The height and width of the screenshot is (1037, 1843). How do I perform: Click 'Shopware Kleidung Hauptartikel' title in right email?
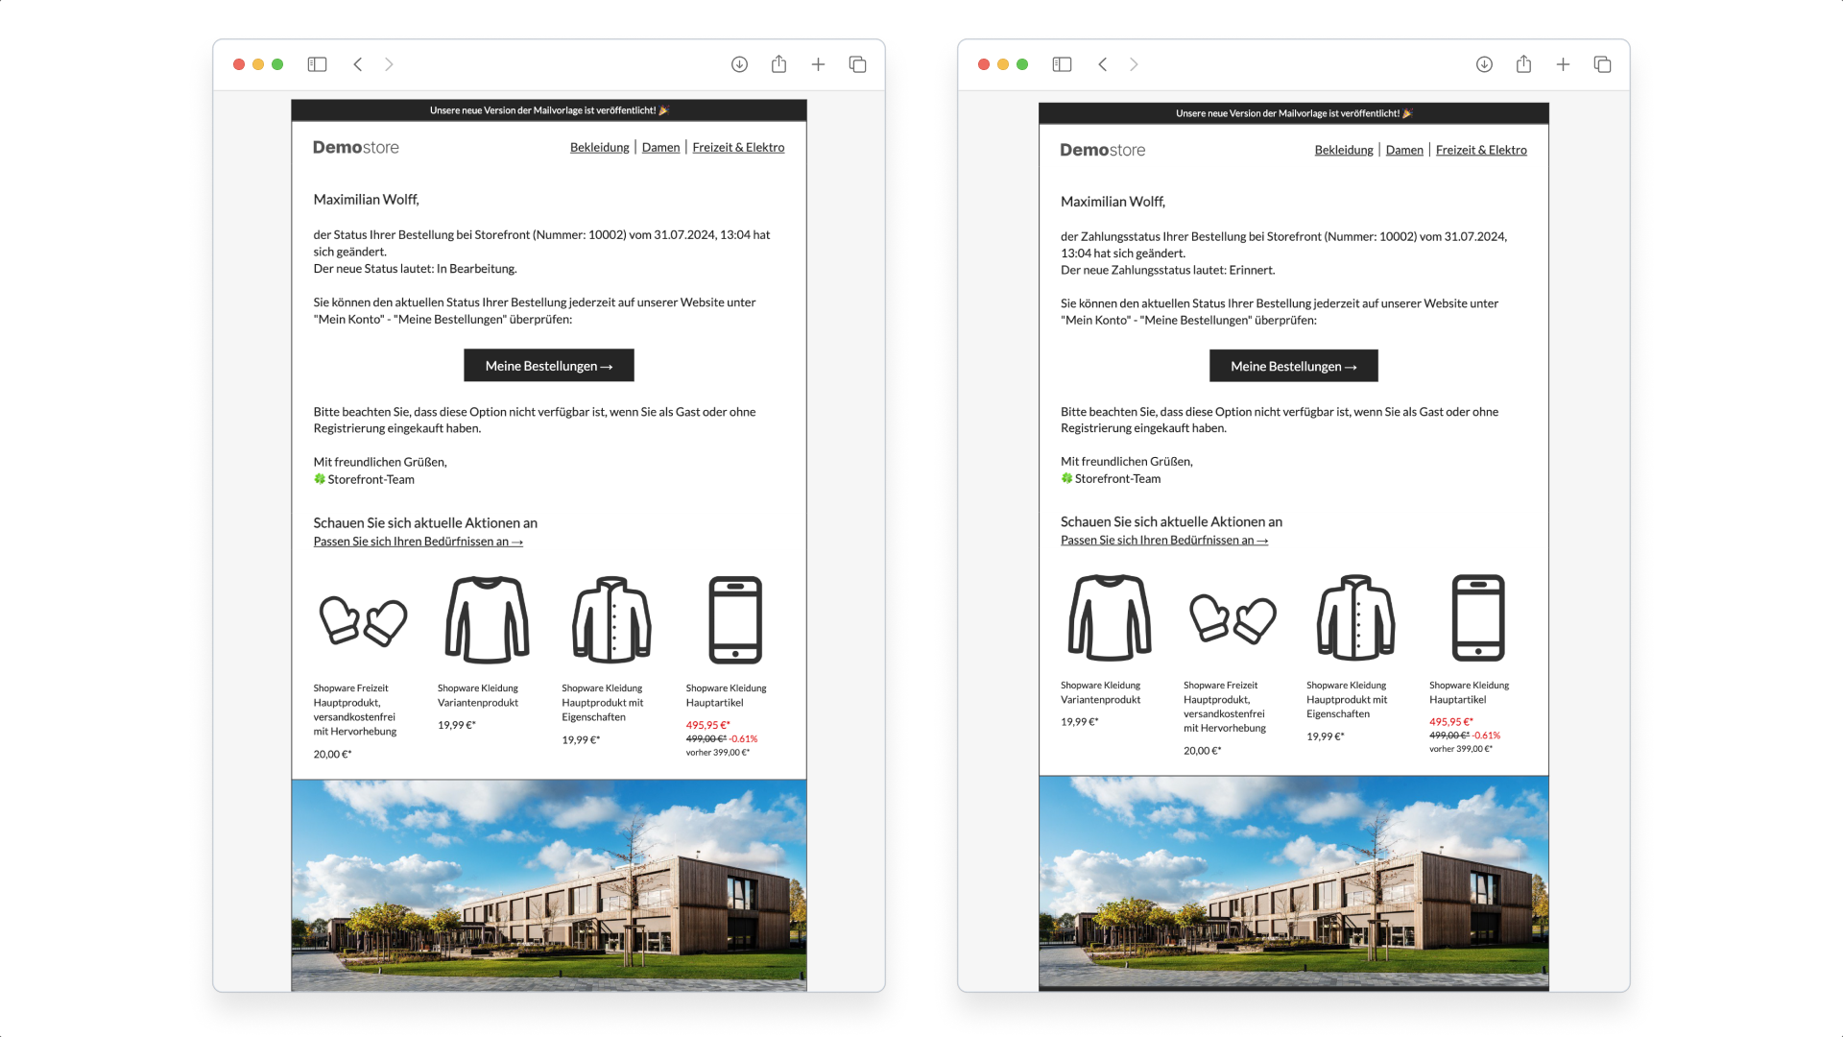pyautogui.click(x=1469, y=692)
